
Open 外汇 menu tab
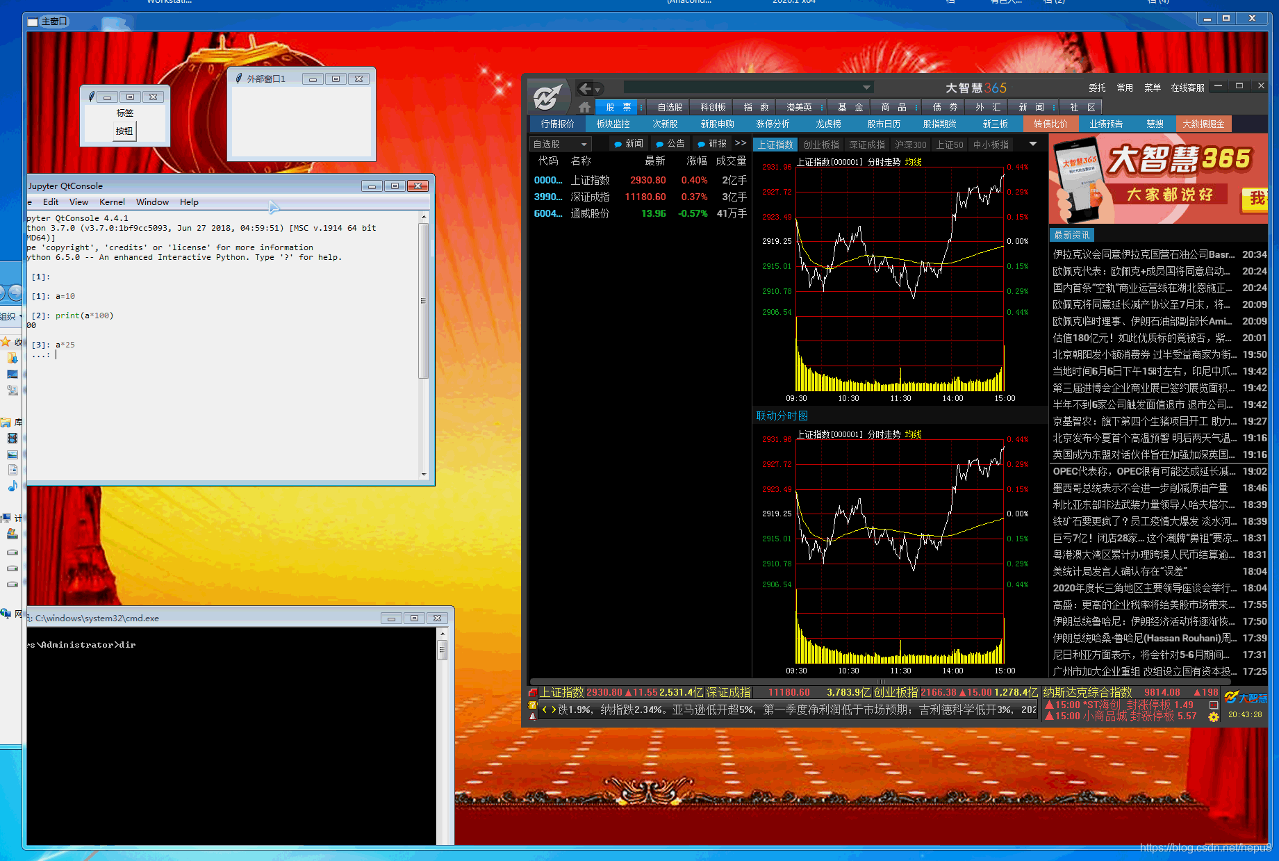point(988,107)
